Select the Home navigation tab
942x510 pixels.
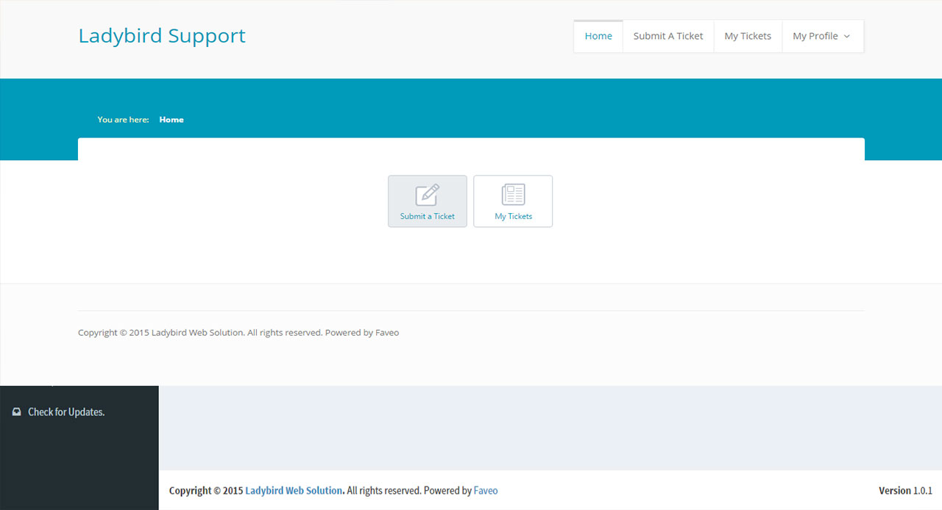(598, 36)
